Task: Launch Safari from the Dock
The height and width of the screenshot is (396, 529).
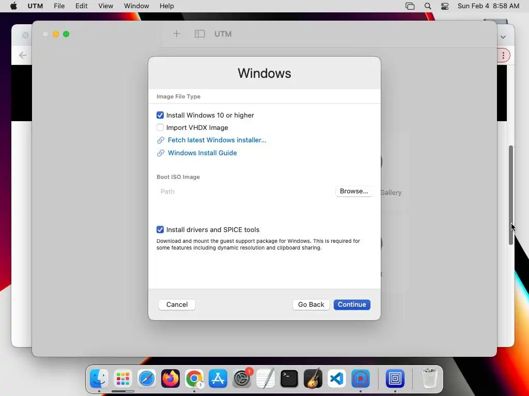Action: 146,378
